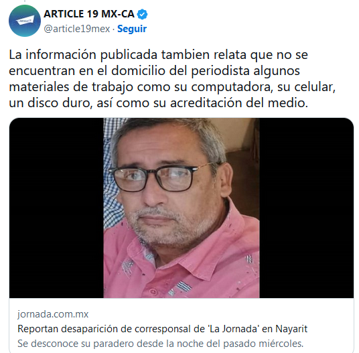Image resolution: width=359 pixels, height=353 pixels.
Task: Click tweet line starting "encuentran en el domicilio"
Action: tap(154, 71)
